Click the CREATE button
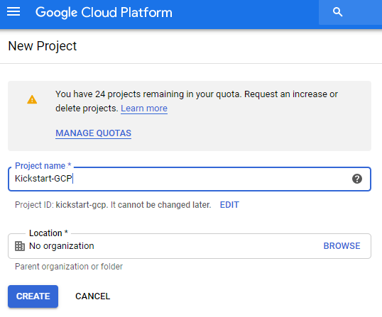 point(33,296)
